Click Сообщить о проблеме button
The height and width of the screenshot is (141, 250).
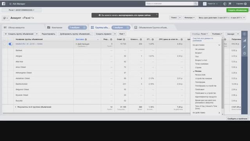point(237,119)
